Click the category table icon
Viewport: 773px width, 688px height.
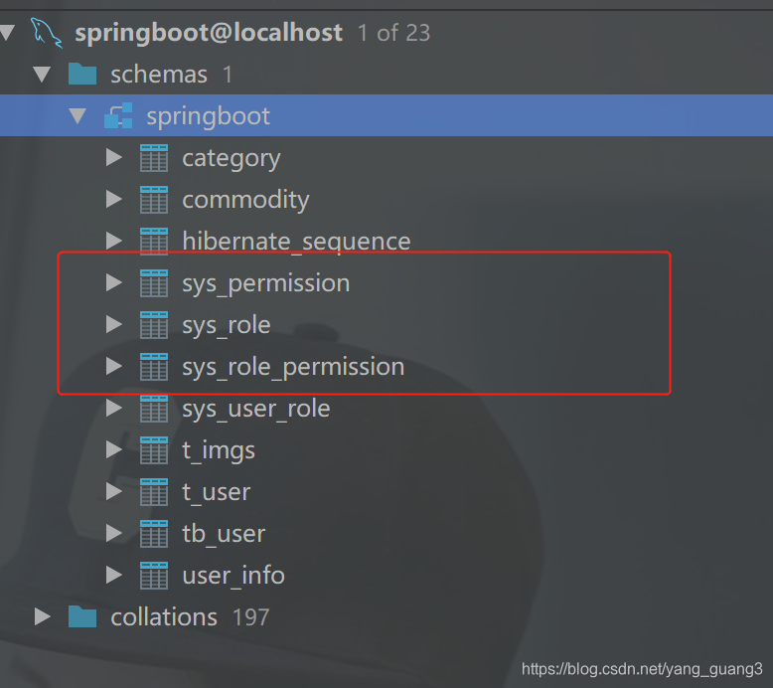pyautogui.click(x=154, y=158)
